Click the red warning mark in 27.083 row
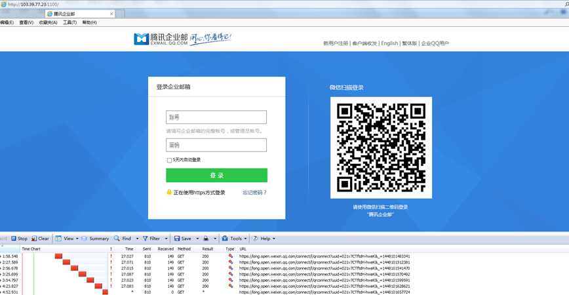Screen dimensions: 569x295 [111, 286]
